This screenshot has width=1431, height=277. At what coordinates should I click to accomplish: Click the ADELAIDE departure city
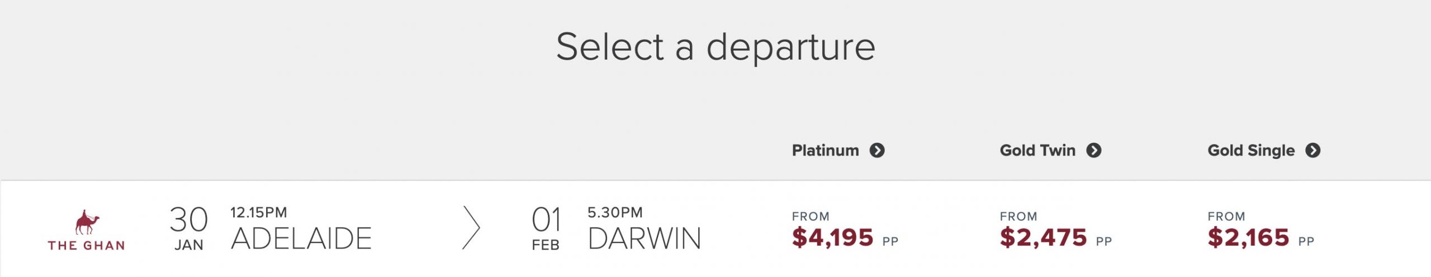tap(301, 239)
